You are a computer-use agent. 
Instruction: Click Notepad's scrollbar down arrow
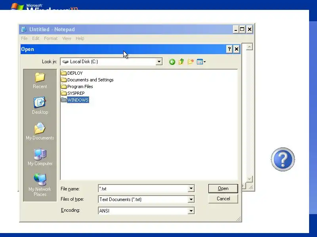click(249, 179)
